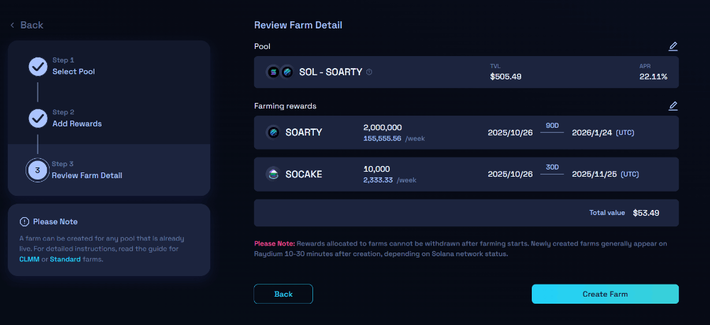Viewport: 710px width, 325px height.
Task: Click the SOARTY token icon in pool row
Action: [x=287, y=72]
